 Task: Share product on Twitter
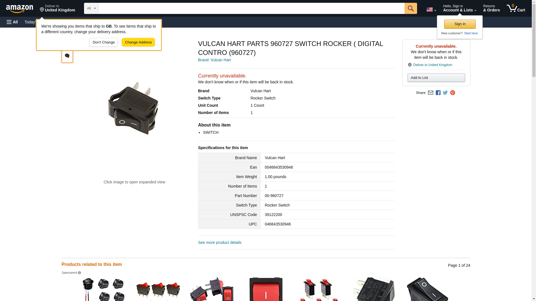click(x=445, y=93)
